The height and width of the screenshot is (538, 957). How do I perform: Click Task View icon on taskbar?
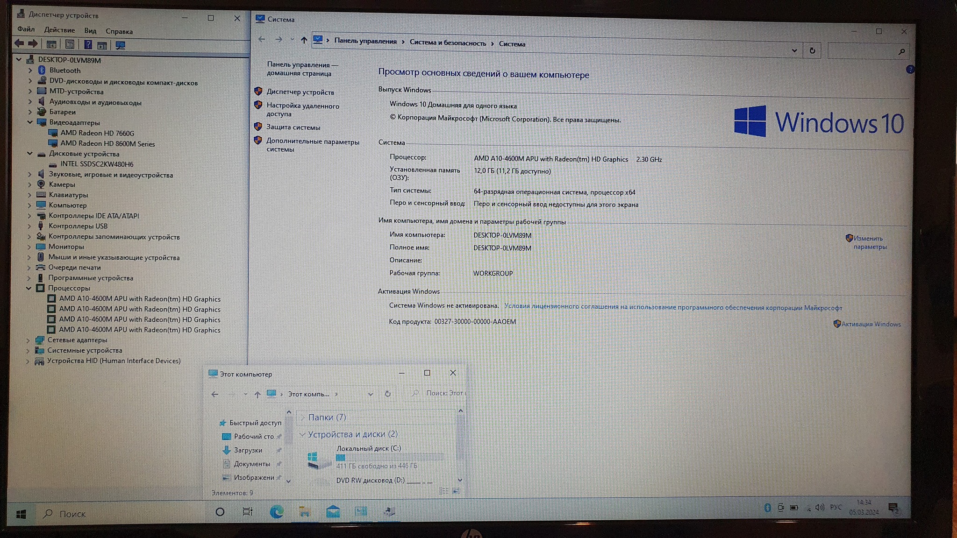[x=248, y=512]
